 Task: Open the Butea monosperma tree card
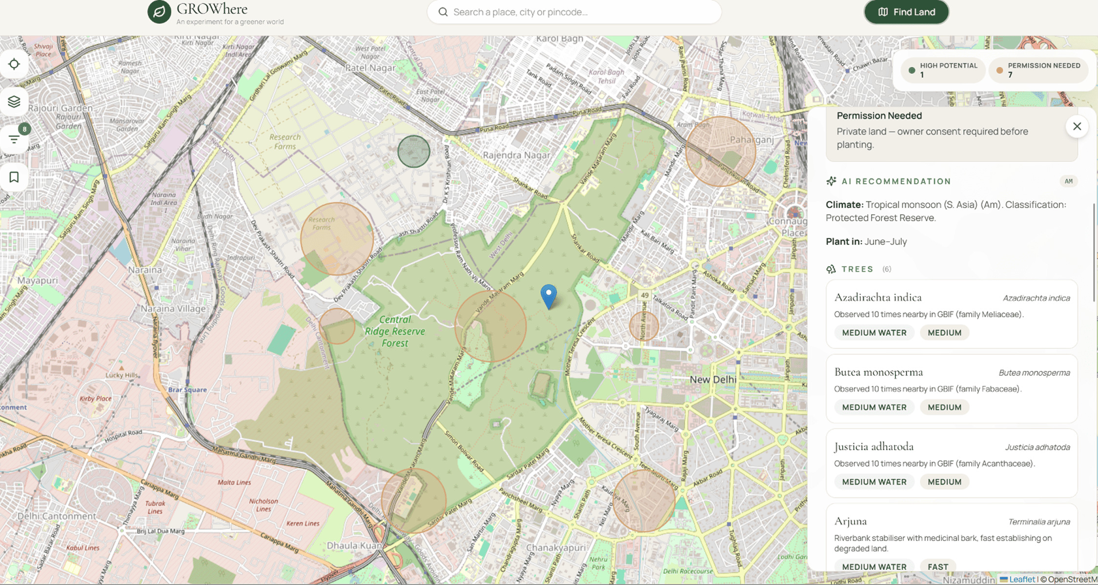click(952, 389)
